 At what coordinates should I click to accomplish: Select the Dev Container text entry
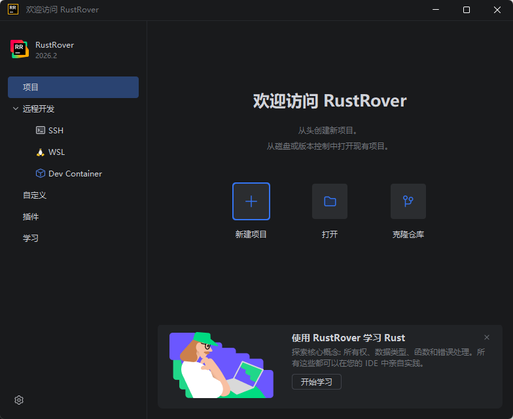tap(75, 174)
